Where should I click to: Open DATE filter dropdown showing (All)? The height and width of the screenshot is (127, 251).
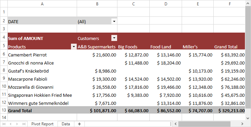(x=114, y=21)
